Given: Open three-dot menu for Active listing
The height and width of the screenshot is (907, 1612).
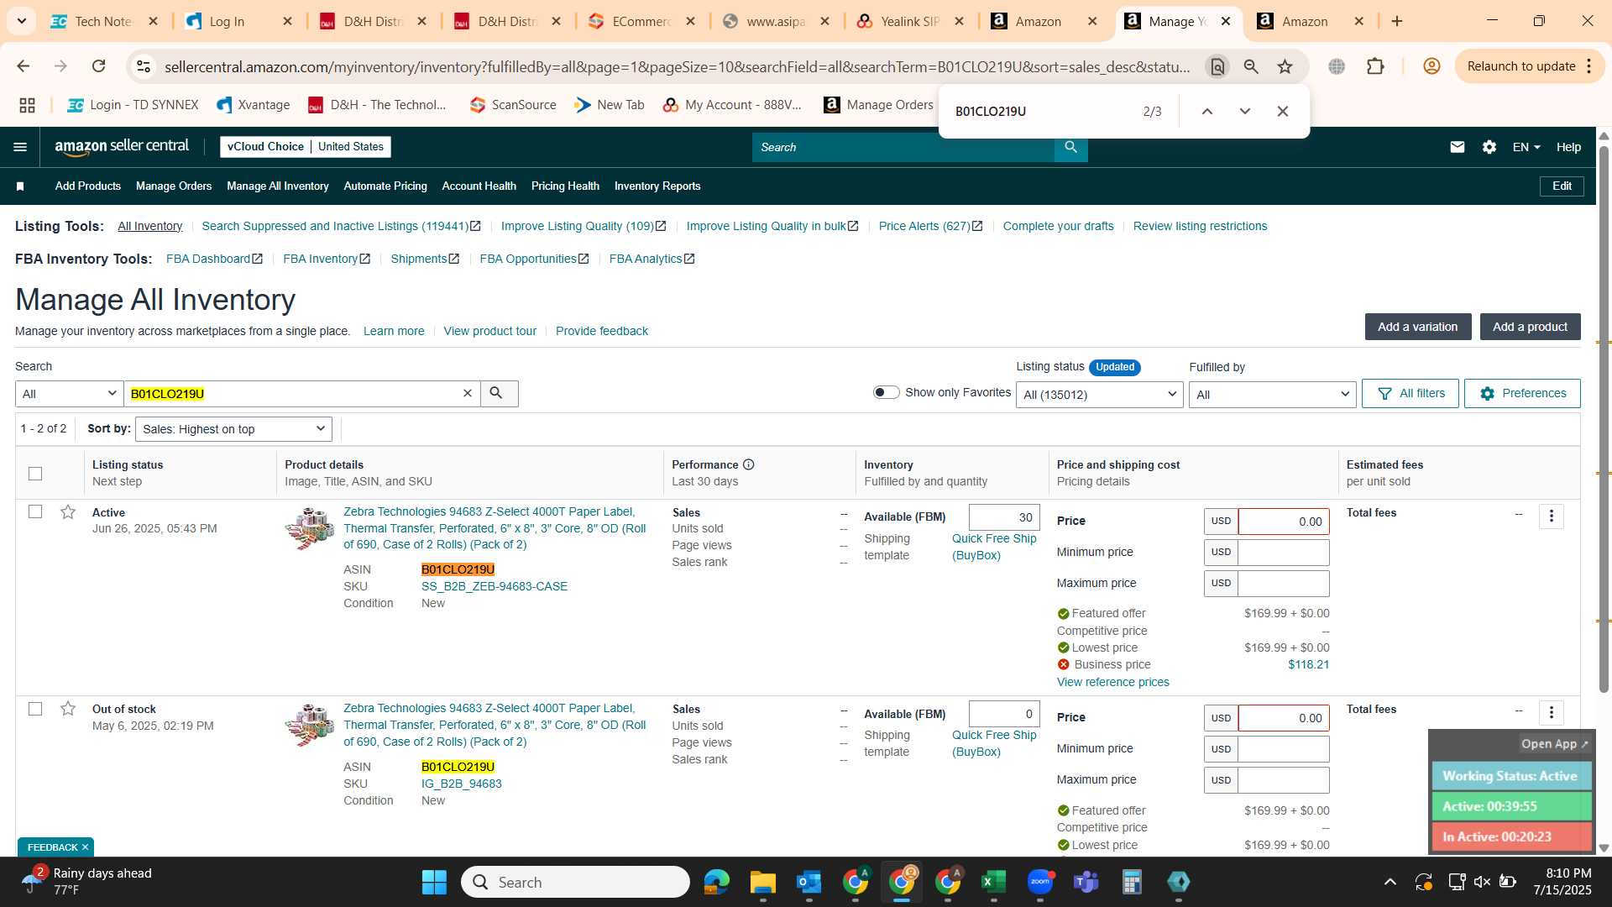Looking at the screenshot, I should click(1551, 516).
